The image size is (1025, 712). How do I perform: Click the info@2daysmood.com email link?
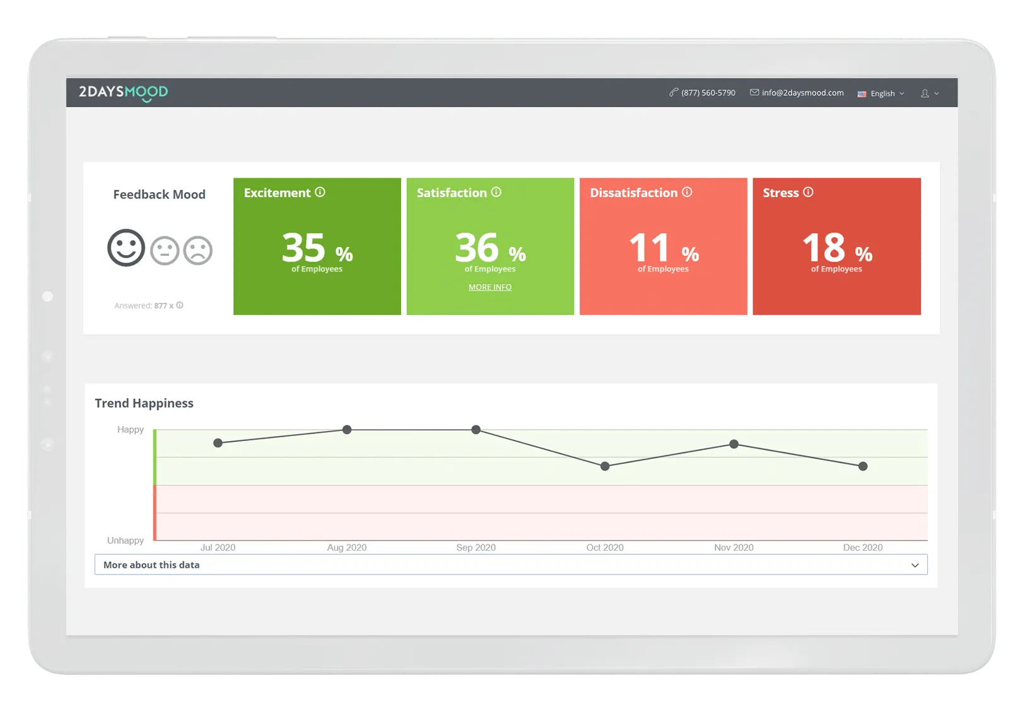(x=797, y=93)
